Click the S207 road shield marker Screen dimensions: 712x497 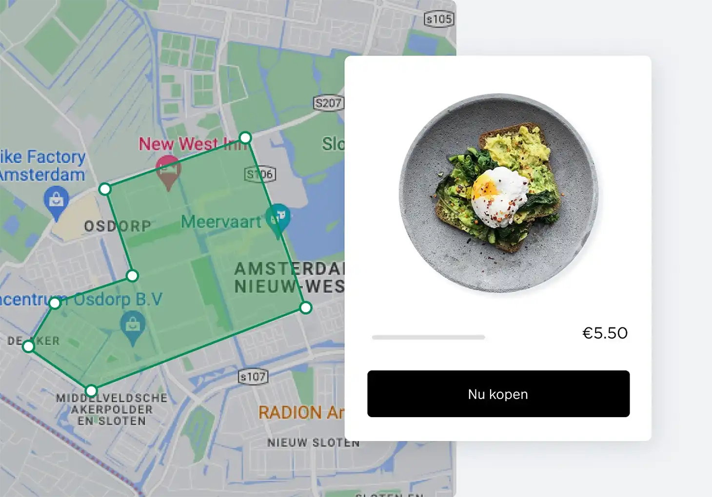[328, 103]
